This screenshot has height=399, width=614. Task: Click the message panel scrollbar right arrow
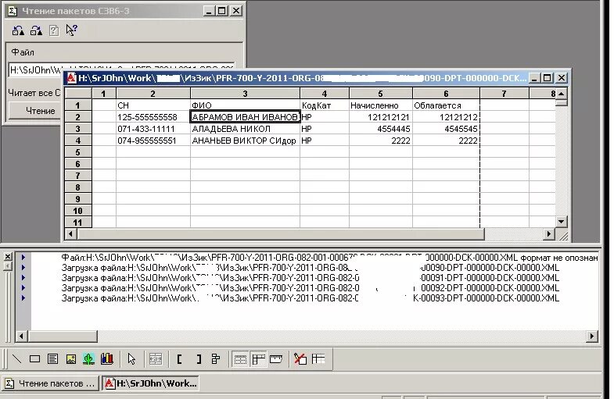click(591, 336)
